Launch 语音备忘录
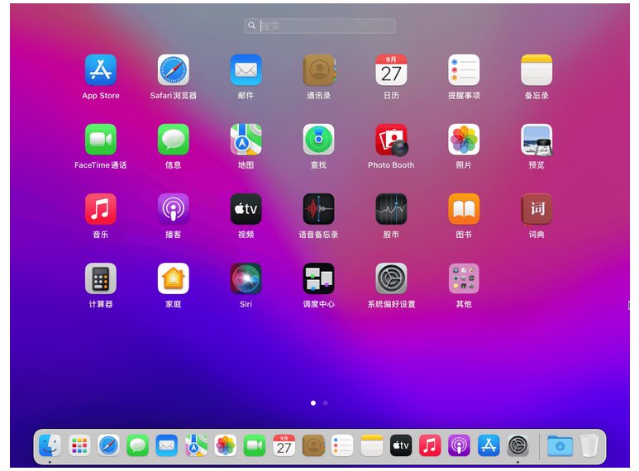The width and height of the screenshot is (639, 471). pos(319,209)
